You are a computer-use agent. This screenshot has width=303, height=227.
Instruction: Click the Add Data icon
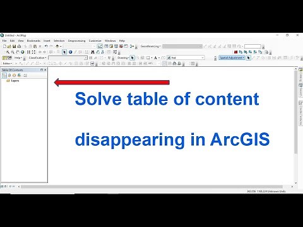click(57, 46)
